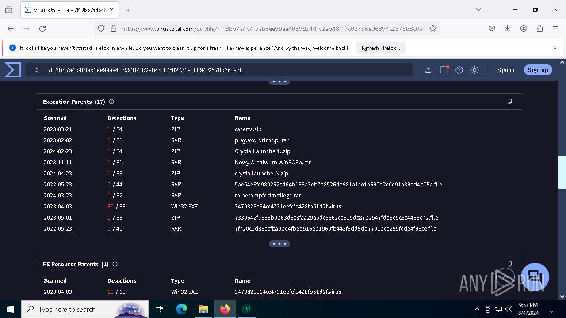Copy the PE Resource Parents table
Viewport: 566px width, 318px height.
point(509,264)
